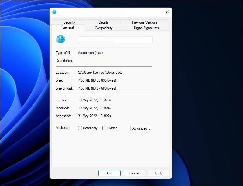View the Previous Versions tab
This screenshot has height=186, width=243.
(x=145, y=22)
